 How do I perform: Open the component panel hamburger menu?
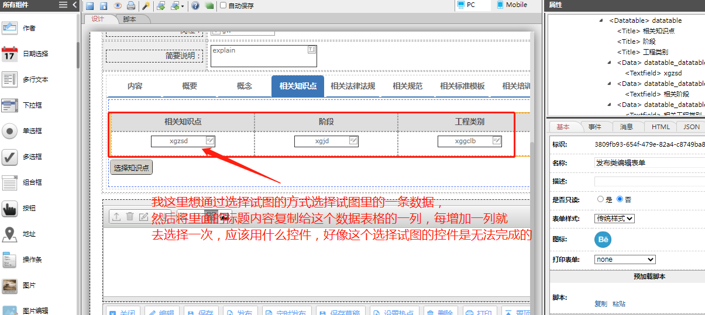63,5
